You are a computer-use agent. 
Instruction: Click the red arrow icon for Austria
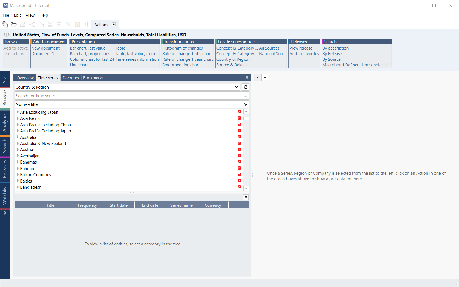click(239, 149)
